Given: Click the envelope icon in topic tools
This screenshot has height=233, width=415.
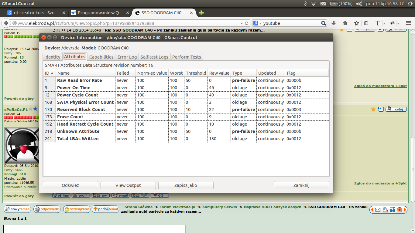Looking at the screenshot, I should (378, 210).
